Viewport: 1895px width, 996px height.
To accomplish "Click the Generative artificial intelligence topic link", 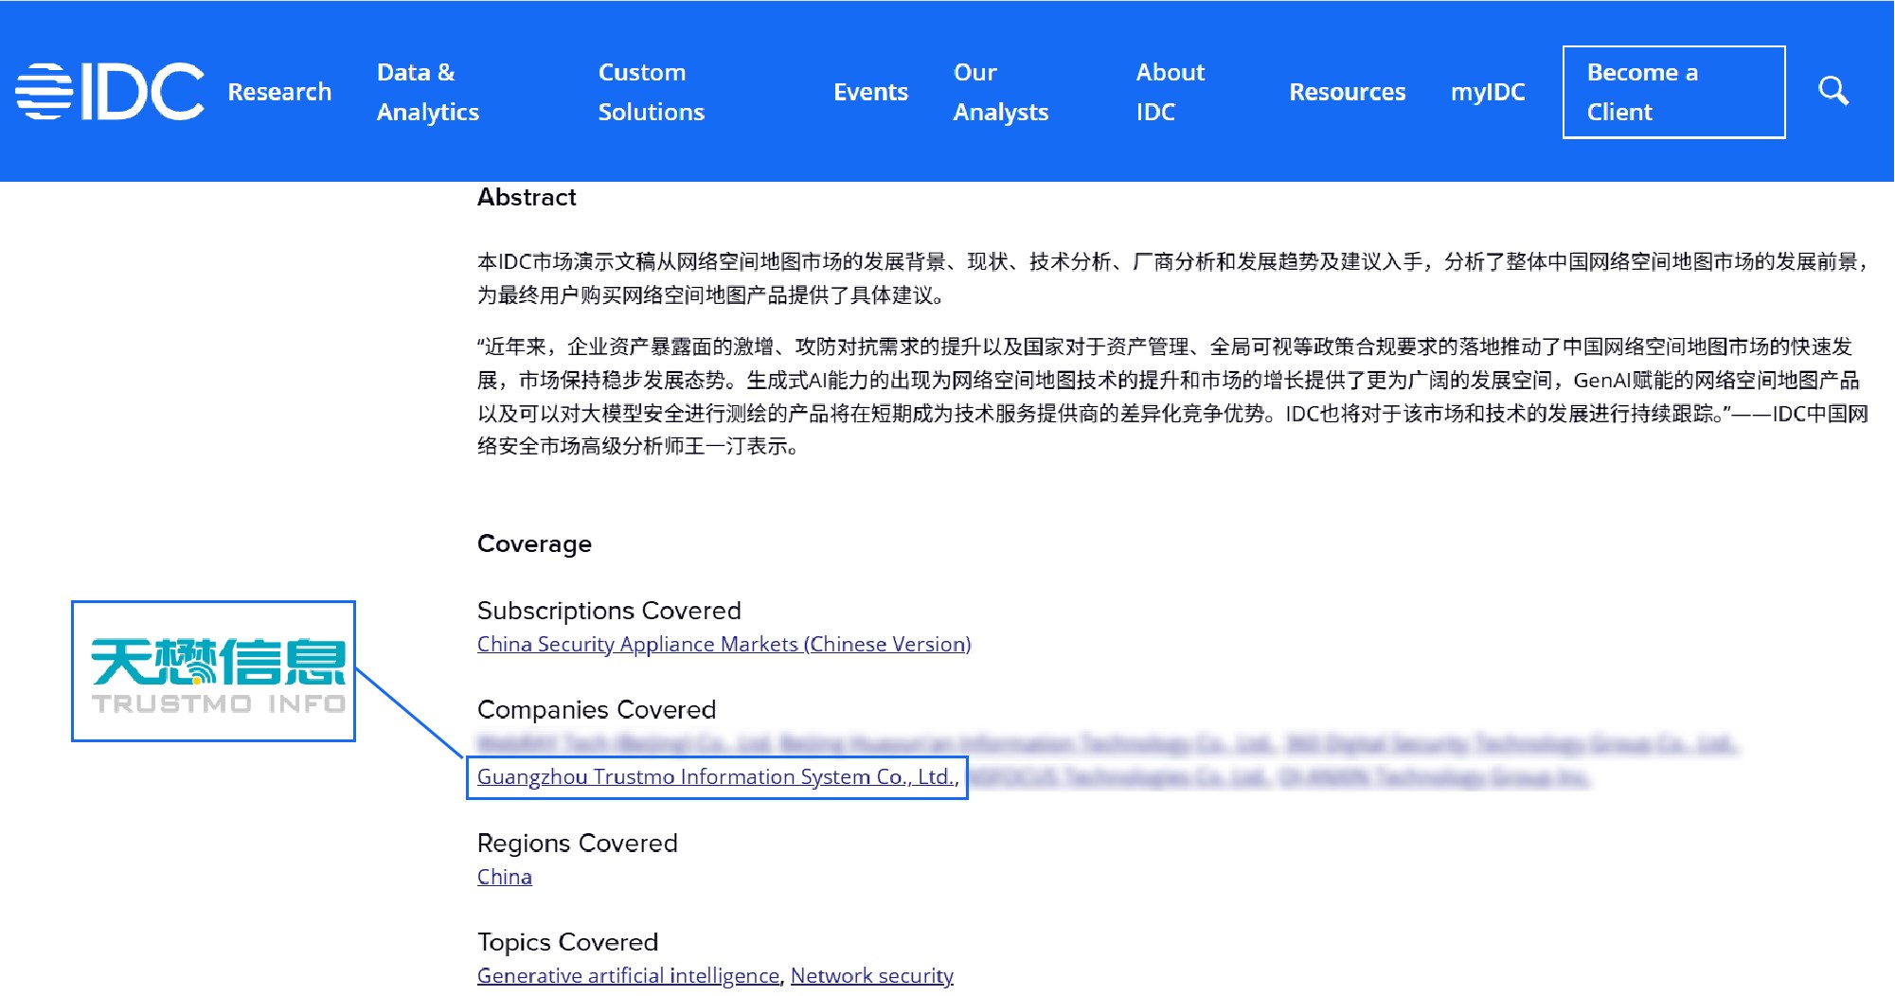I will (x=628, y=975).
